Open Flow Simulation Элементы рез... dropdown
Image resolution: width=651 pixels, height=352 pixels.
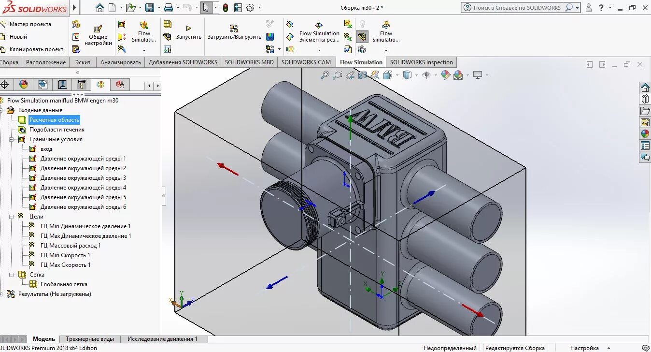point(319,50)
